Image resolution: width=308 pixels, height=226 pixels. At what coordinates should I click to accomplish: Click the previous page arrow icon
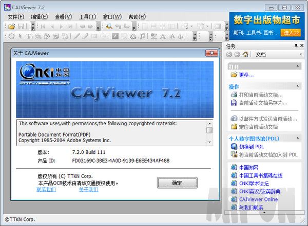pyautogui.click(x=52, y=26)
